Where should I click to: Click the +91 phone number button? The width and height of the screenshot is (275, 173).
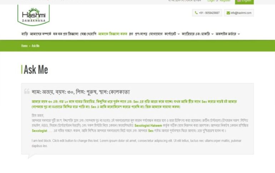tap(207, 13)
